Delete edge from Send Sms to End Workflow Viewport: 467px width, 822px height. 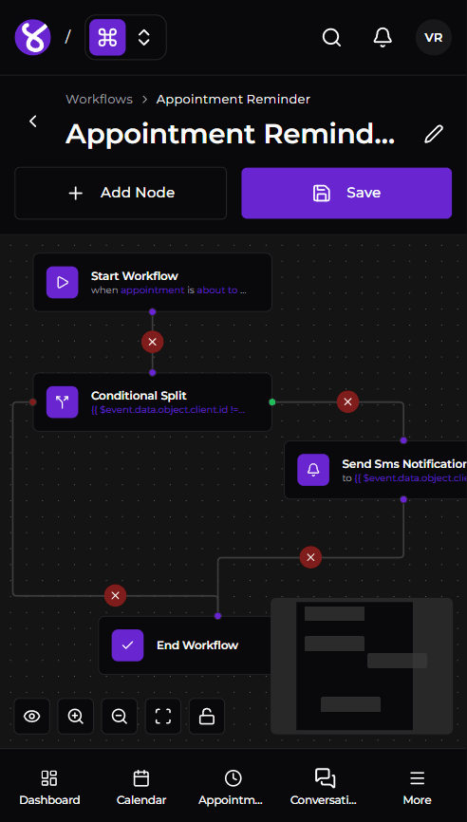coord(310,557)
